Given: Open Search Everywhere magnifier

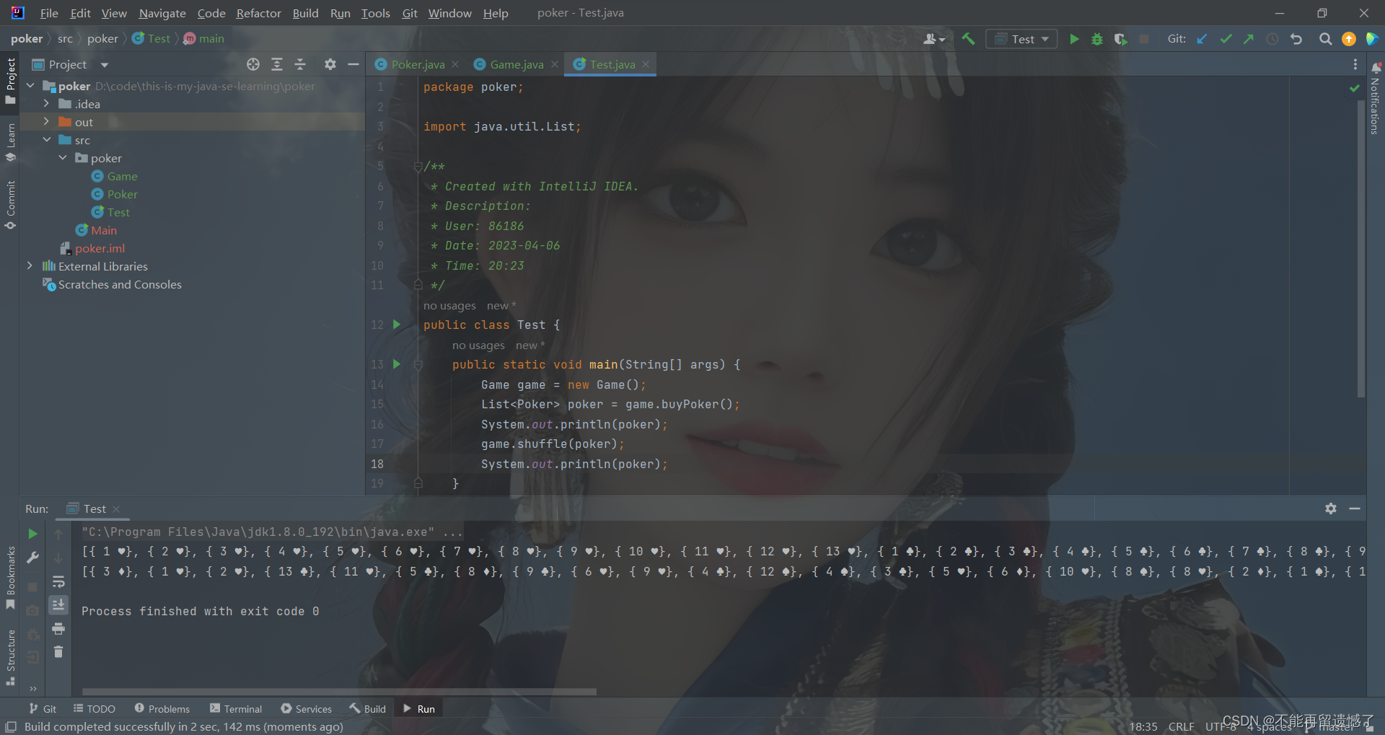Looking at the screenshot, I should point(1325,39).
